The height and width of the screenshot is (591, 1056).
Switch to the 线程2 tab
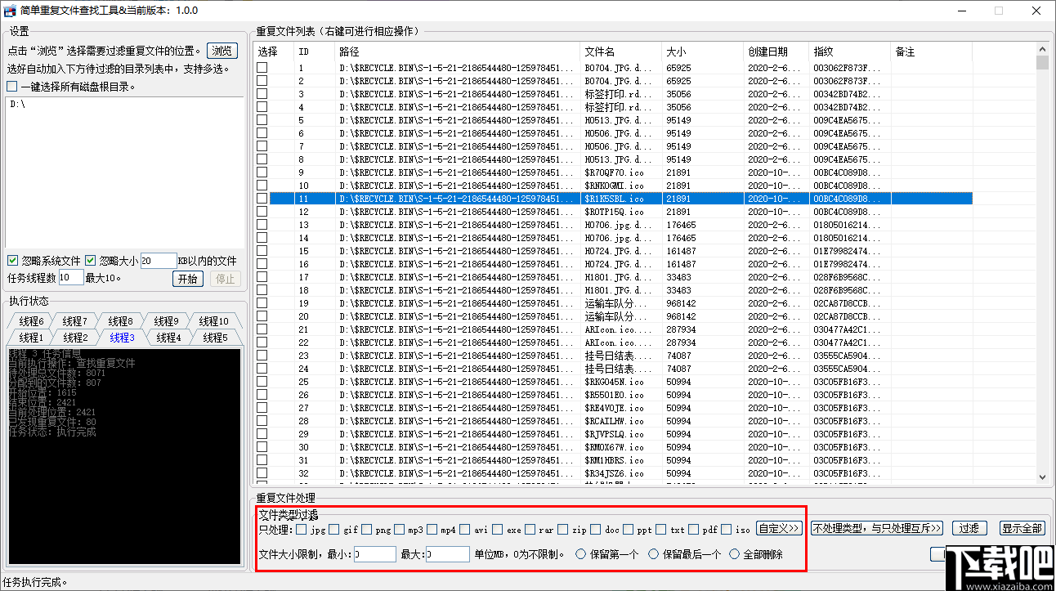coord(76,338)
